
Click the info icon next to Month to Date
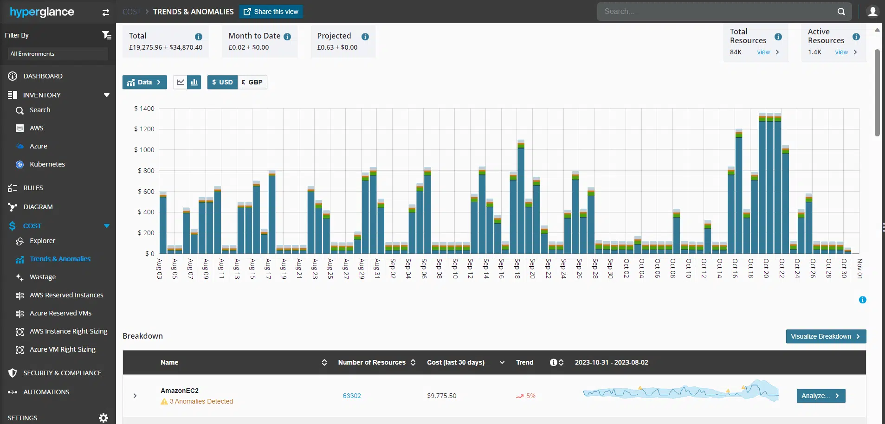pyautogui.click(x=287, y=37)
